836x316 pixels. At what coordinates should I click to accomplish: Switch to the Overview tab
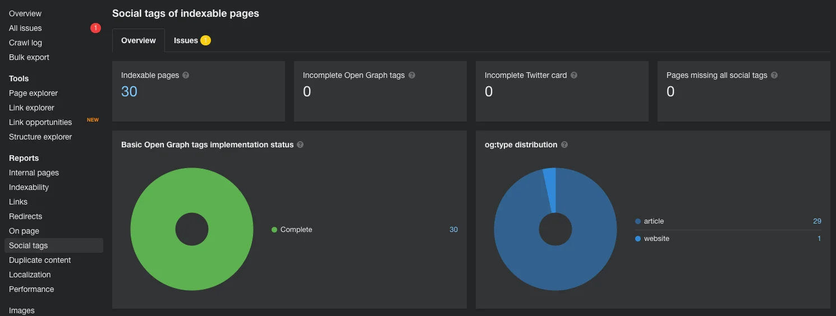[139, 40]
